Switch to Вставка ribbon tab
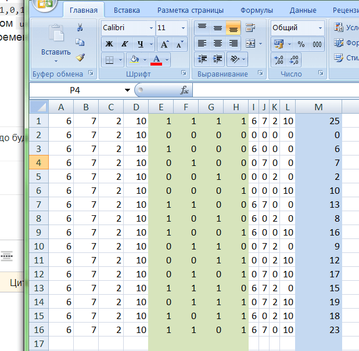 point(127,10)
